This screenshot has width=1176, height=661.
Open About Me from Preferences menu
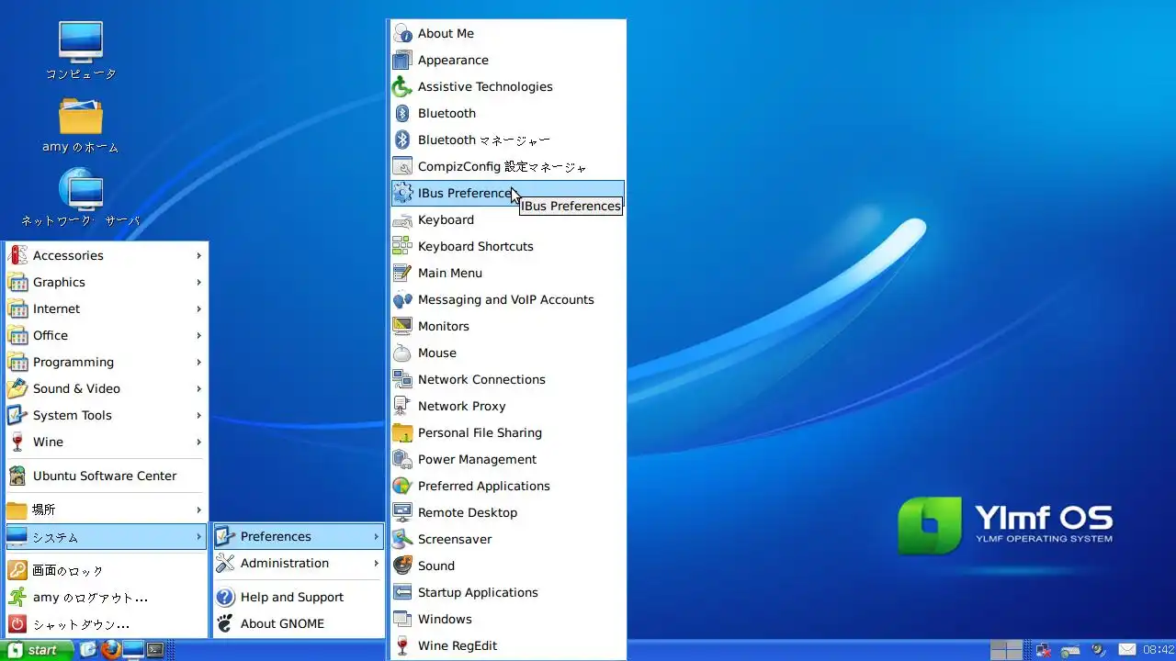[x=507, y=33]
